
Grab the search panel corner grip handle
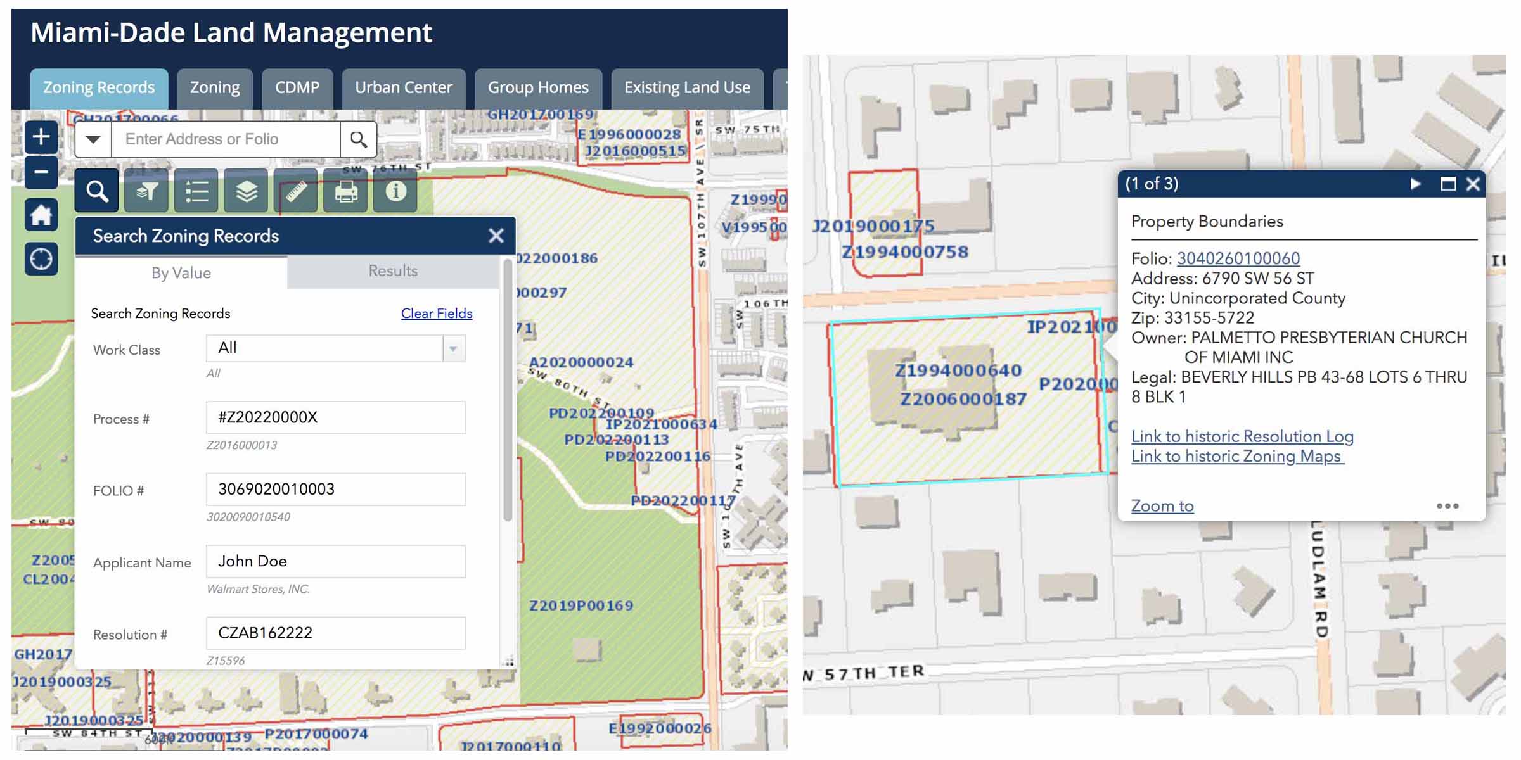[x=508, y=661]
